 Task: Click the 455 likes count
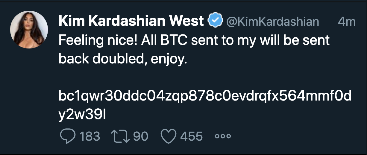click(191, 136)
